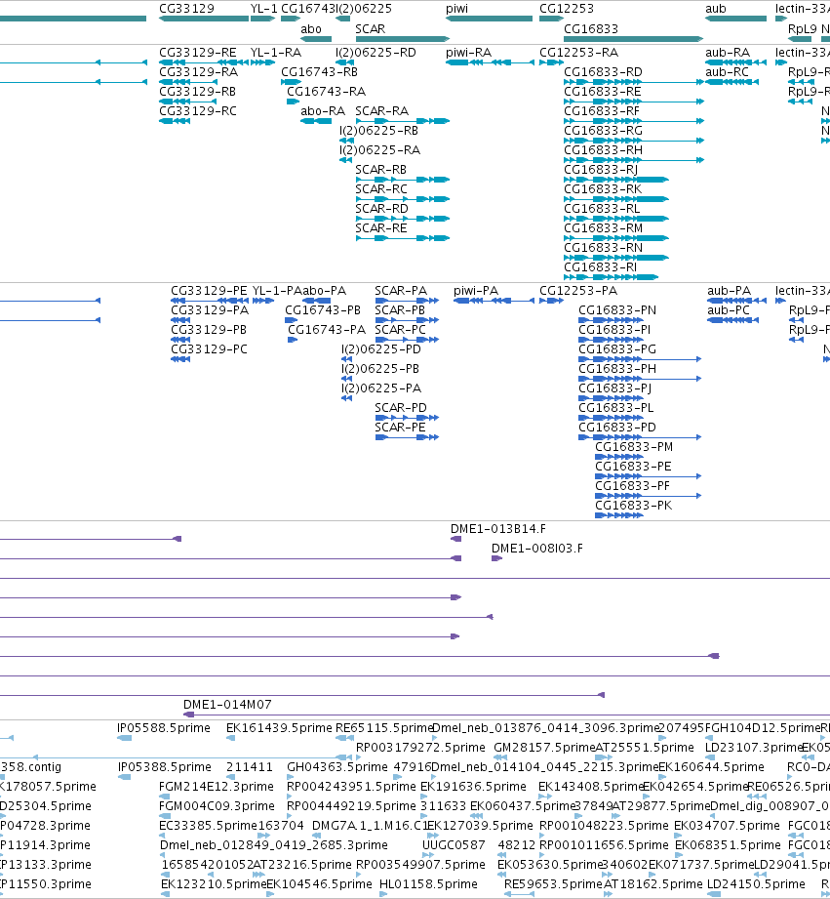Select EST UUGC0587
Viewport: 830px width, 899px height.
[x=454, y=845]
